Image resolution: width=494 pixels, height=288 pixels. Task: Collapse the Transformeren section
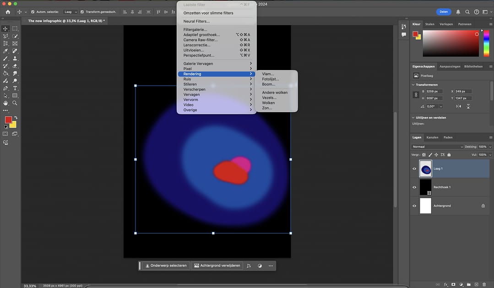coord(413,85)
